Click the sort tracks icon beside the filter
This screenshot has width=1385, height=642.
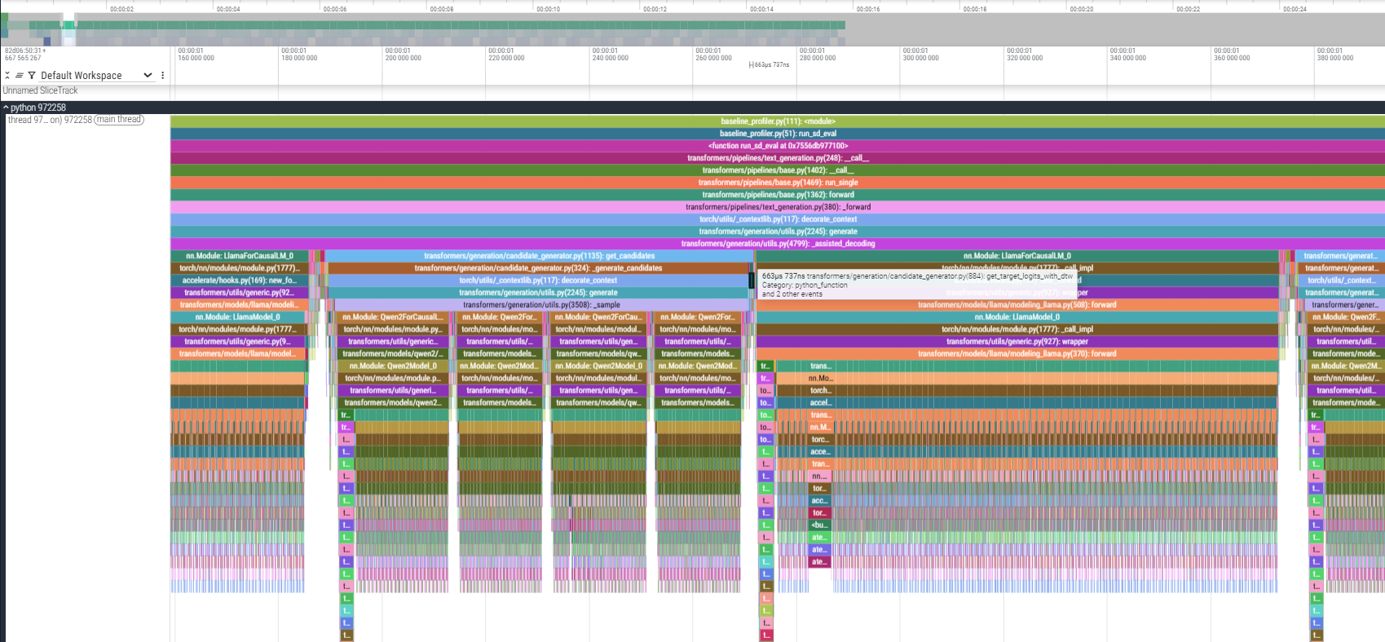pos(20,75)
